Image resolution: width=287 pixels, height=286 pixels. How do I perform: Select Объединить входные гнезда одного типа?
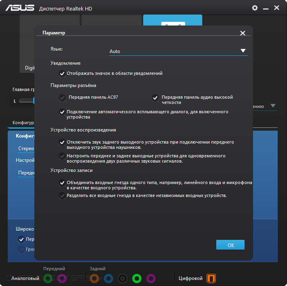click(x=62, y=183)
